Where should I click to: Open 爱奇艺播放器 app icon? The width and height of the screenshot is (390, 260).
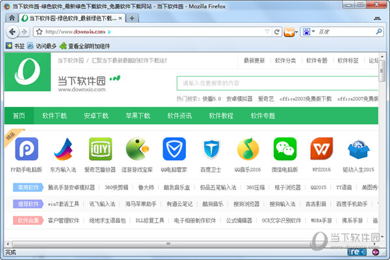100,149
